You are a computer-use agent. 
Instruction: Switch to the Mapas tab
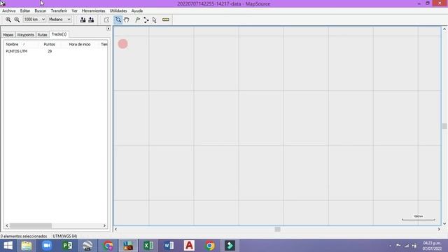[8, 34]
